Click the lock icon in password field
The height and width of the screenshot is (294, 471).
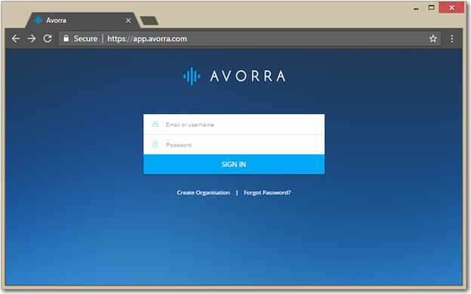[155, 144]
